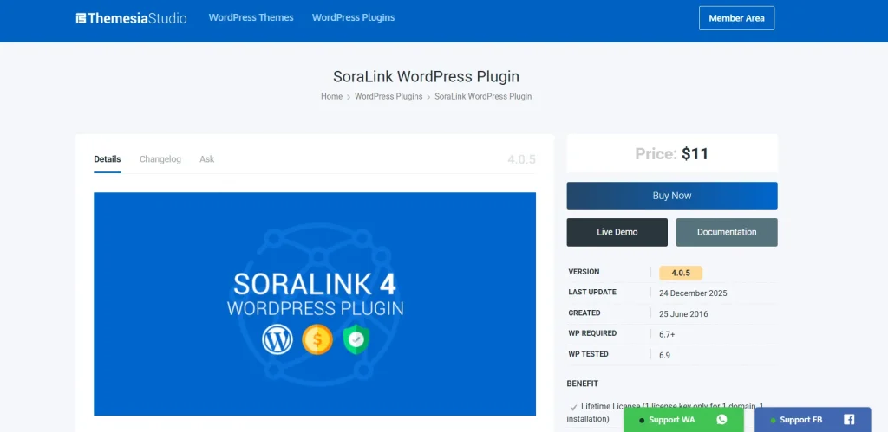This screenshot has height=432, width=888.
Task: Click the dollar coin icon in banner
Action: pos(317,339)
